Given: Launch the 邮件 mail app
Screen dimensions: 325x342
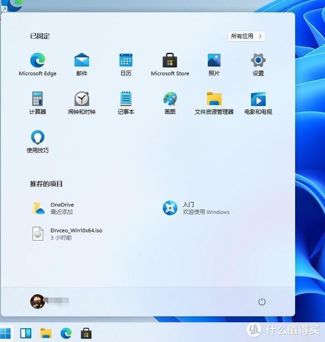Looking at the screenshot, I should click(82, 64).
